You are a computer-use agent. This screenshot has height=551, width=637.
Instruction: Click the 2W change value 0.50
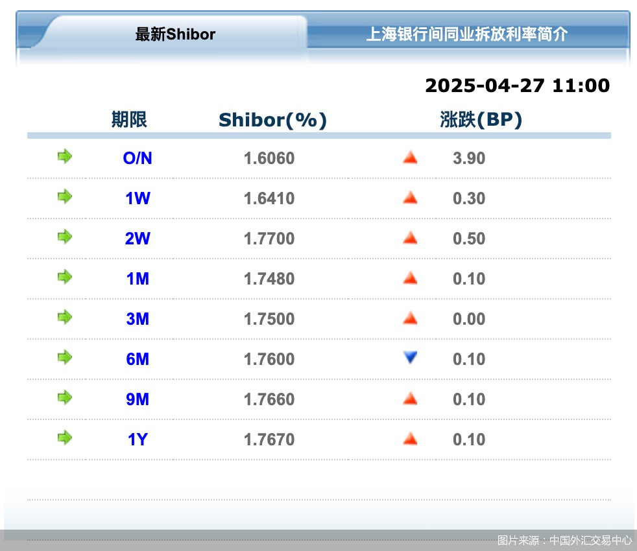click(469, 239)
